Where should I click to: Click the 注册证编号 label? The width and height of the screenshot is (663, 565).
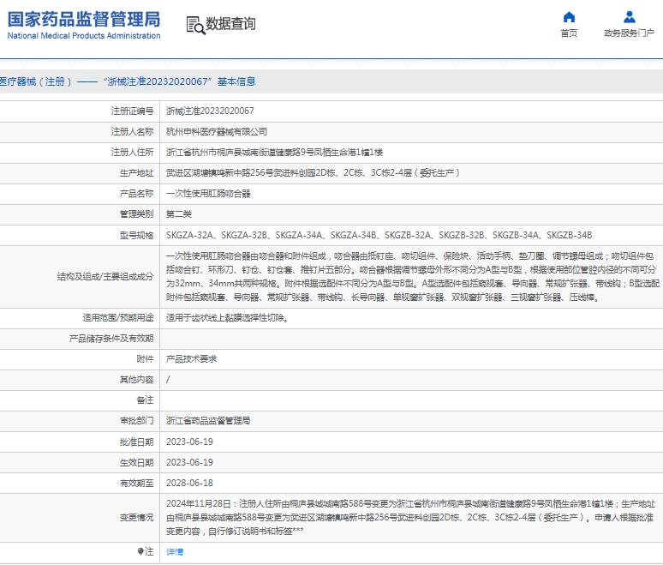pyautogui.click(x=133, y=111)
